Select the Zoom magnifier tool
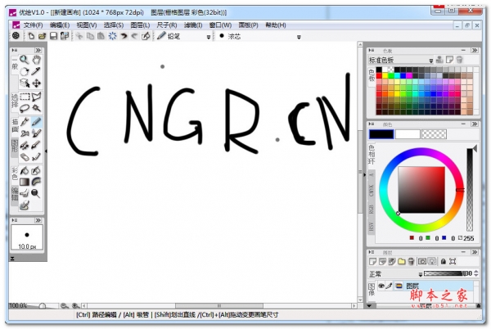The height and width of the screenshot is (329, 491). click(25, 59)
